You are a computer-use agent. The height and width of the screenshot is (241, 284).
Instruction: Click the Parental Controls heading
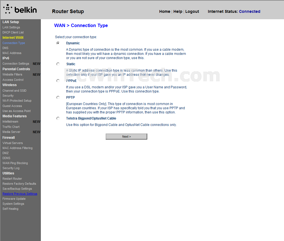point(16,69)
